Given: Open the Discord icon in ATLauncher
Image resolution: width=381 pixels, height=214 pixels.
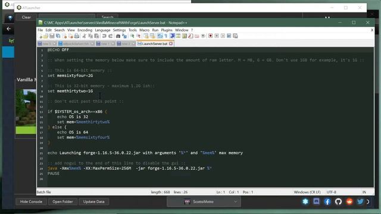Looking at the screenshot, I should [316, 202].
